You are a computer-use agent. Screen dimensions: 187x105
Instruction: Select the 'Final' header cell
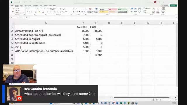pos(96,27)
